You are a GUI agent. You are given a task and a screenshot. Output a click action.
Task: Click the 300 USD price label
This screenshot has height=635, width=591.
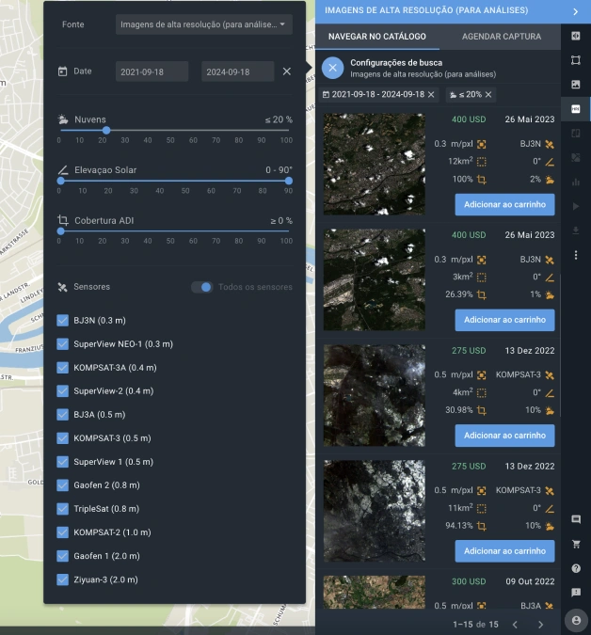[x=469, y=581]
